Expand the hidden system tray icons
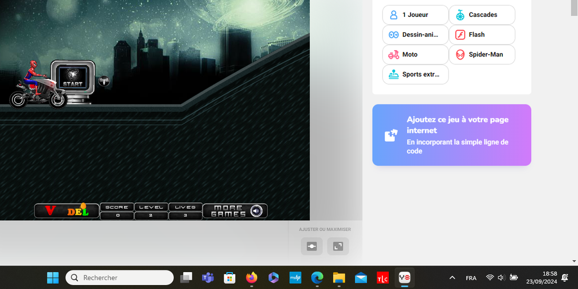This screenshot has height=289, width=578. click(452, 278)
